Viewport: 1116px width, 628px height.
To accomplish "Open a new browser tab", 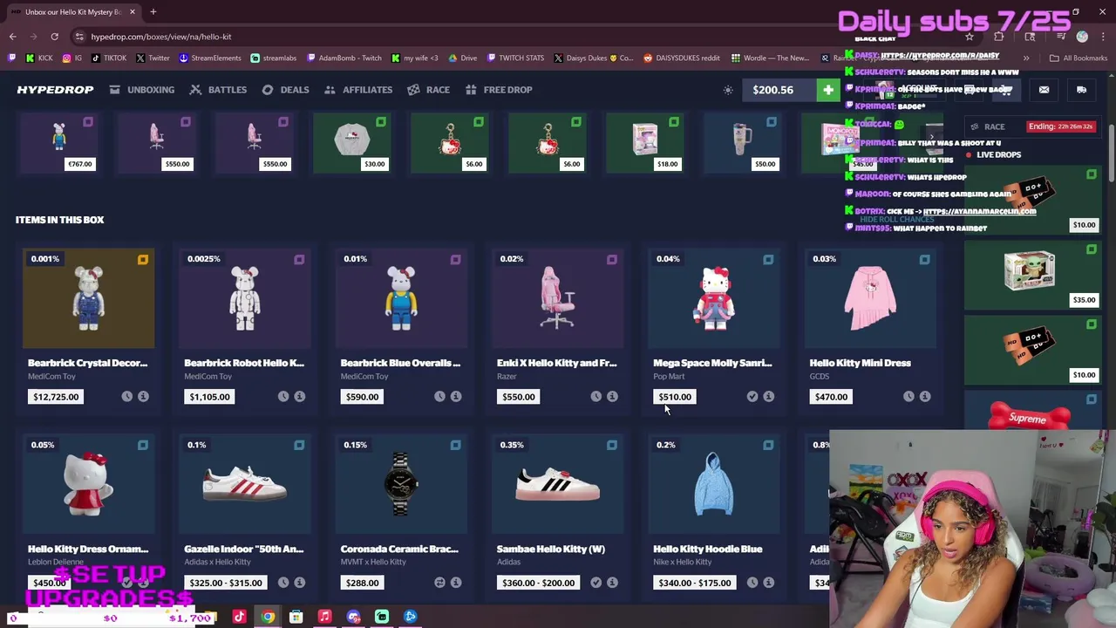I will [x=153, y=12].
